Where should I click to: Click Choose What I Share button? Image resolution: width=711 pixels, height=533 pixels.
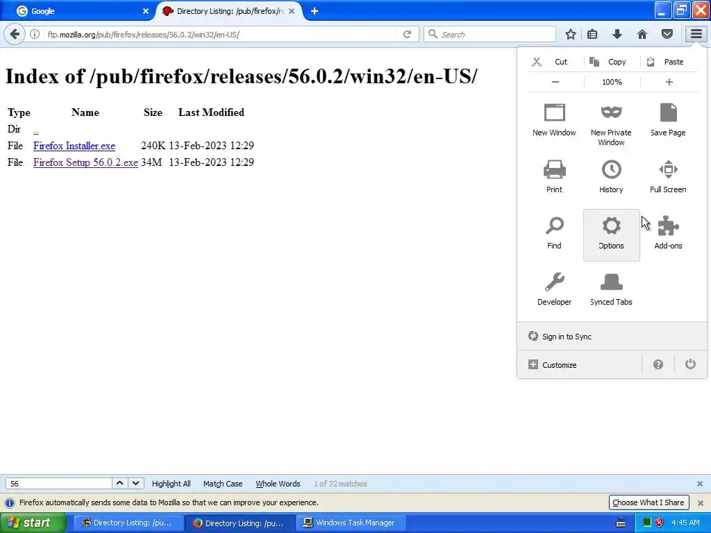(x=648, y=502)
